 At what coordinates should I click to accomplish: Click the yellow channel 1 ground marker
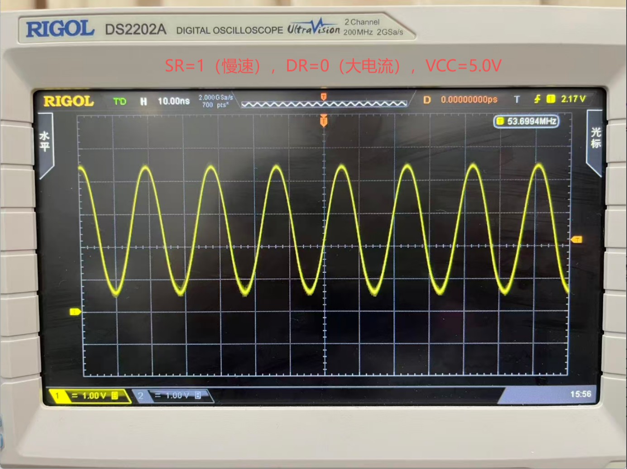point(75,312)
